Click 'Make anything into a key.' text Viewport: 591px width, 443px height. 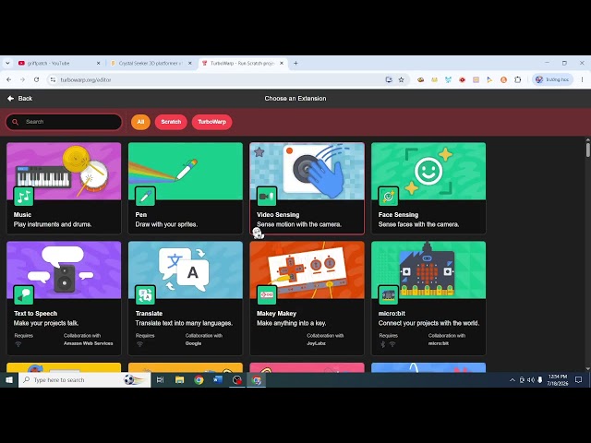tap(292, 323)
